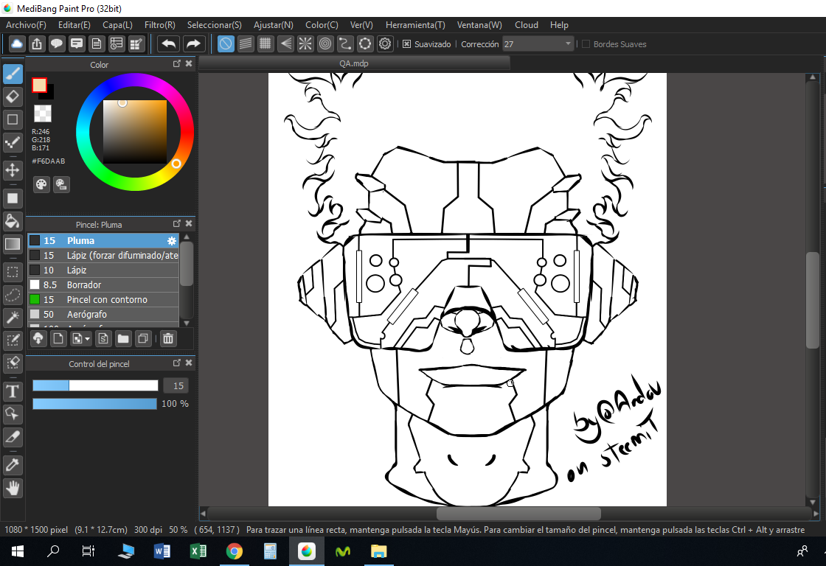Click the brush opacity slider
The width and height of the screenshot is (826, 566).
point(95,404)
